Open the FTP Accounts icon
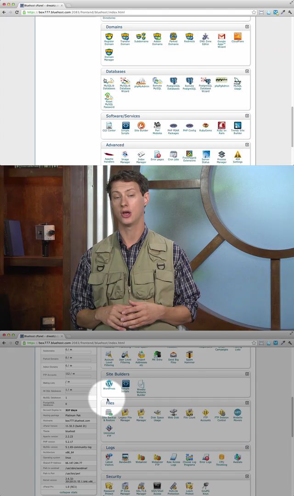This screenshot has height=496, width=294. tap(205, 415)
